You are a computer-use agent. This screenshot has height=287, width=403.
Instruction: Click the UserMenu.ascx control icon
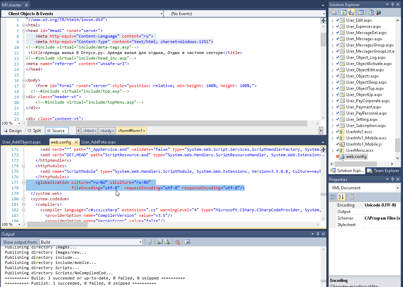click(x=342, y=150)
